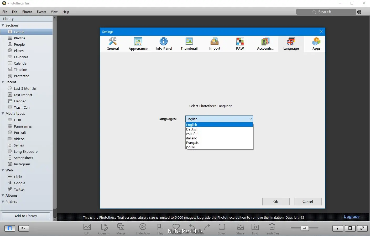Choose Deutsch from the language list
This screenshot has height=236, width=370.
219,129
